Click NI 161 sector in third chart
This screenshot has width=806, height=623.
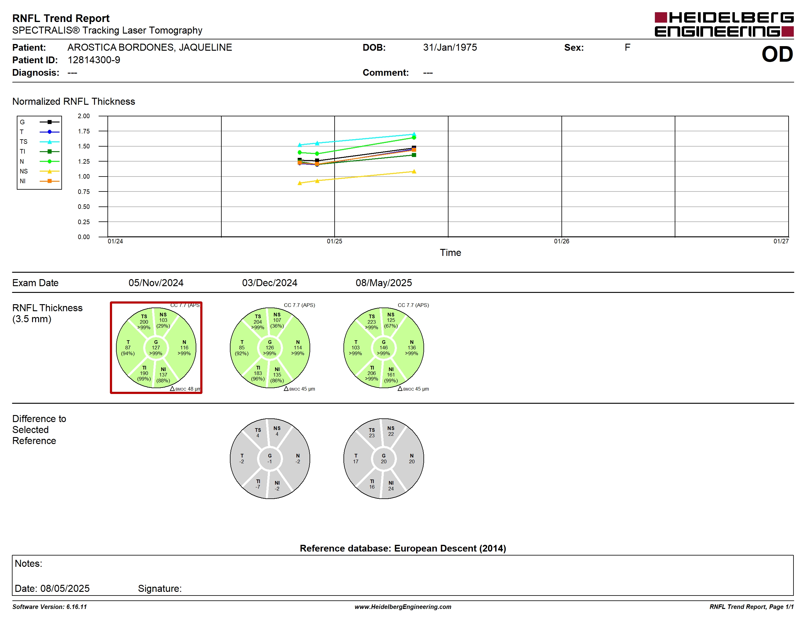pyautogui.click(x=391, y=375)
